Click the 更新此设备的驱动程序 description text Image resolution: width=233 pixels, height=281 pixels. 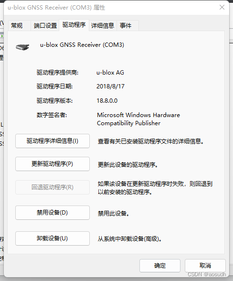click(x=127, y=165)
